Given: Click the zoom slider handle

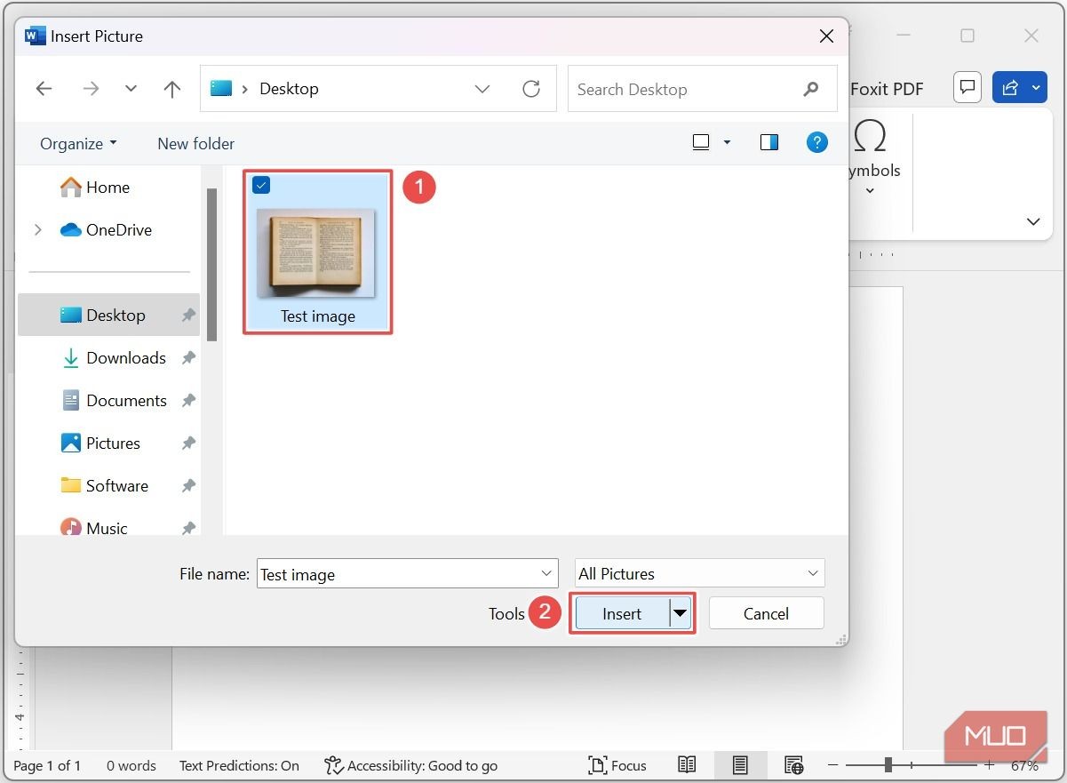Looking at the screenshot, I should (888, 765).
